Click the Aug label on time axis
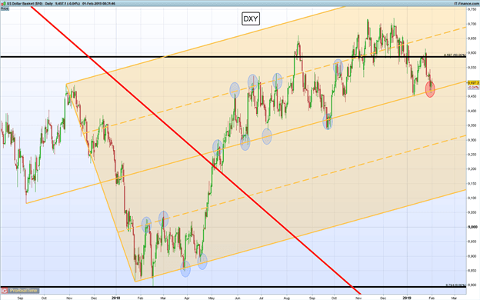Image resolution: width=480 pixels, height=300 pixels. [286, 298]
